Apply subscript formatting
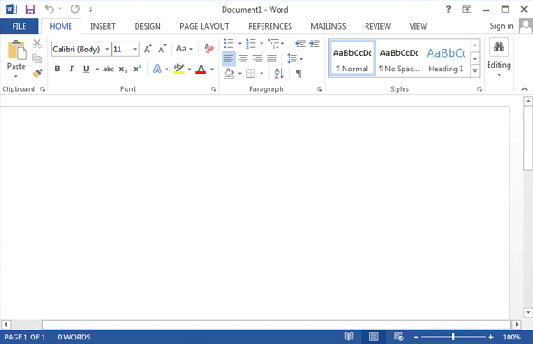This screenshot has width=533, height=344. click(123, 70)
